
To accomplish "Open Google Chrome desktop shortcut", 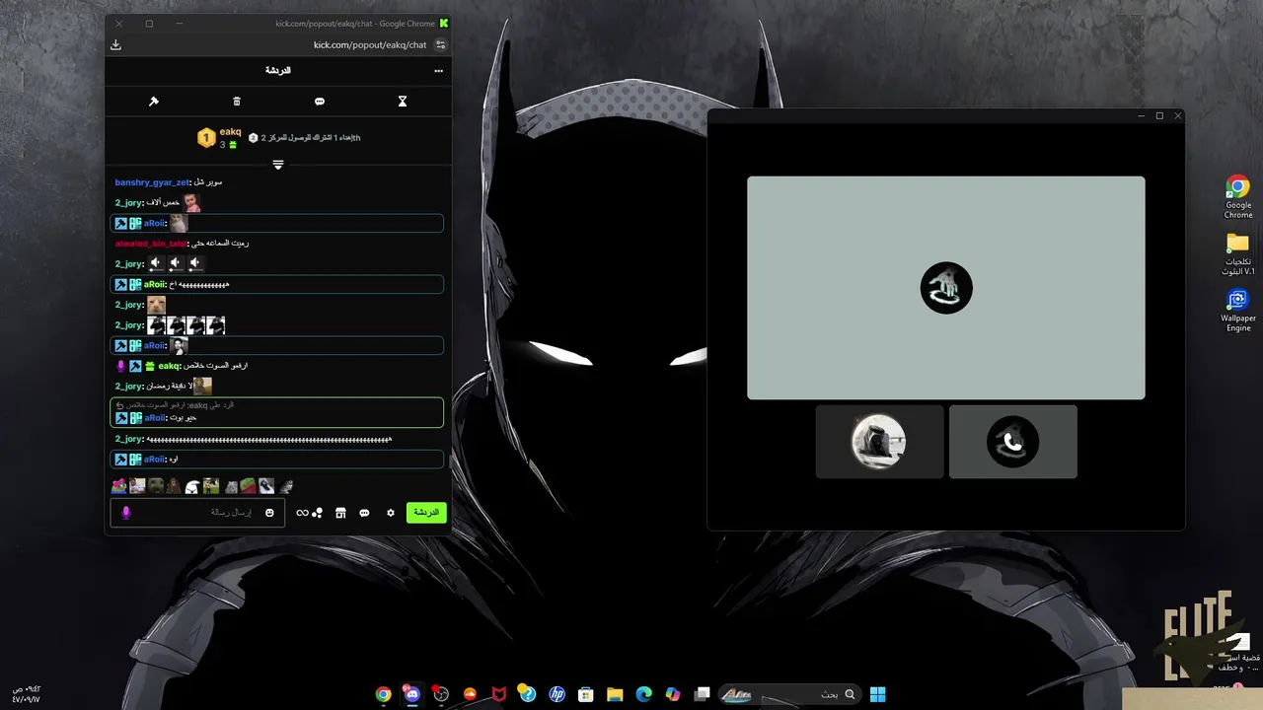I will click(1238, 197).
